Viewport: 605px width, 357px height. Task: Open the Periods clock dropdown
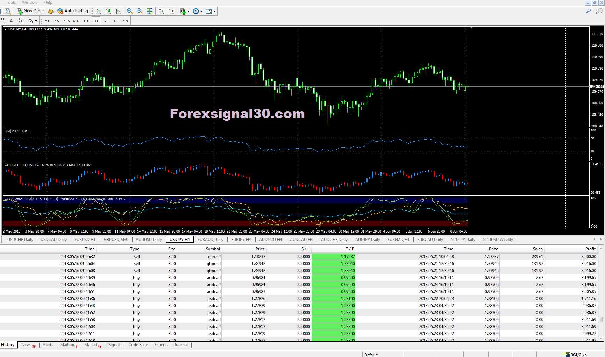(x=198, y=11)
